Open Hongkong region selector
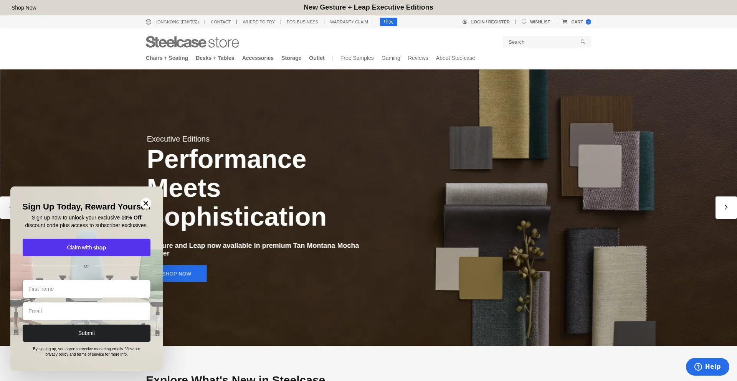 point(177,22)
